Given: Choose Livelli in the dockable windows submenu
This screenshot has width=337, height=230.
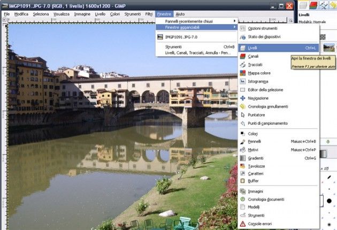Looking at the screenshot, I should point(279,48).
